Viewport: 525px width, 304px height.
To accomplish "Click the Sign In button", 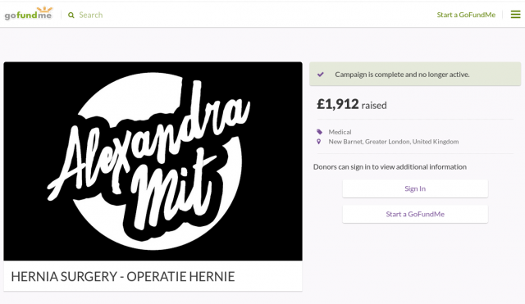I will click(x=415, y=188).
